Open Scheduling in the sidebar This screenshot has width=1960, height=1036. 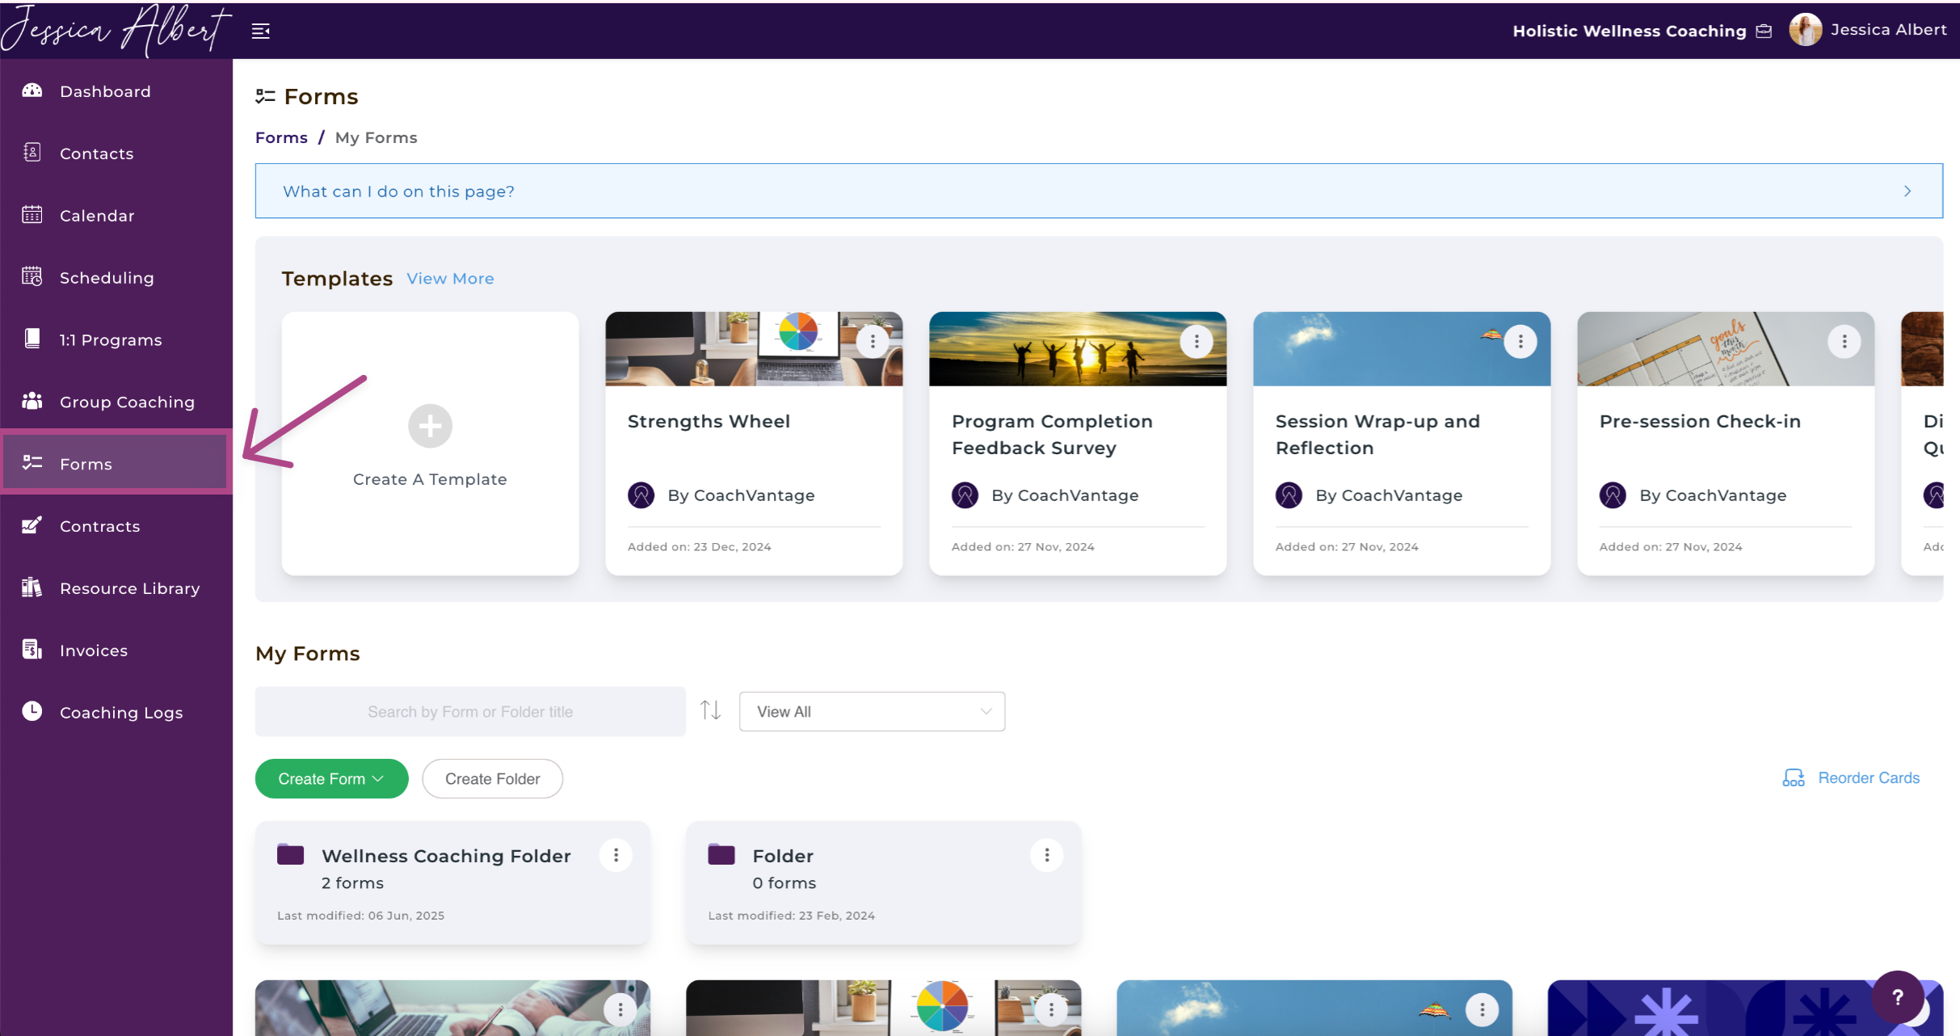[116, 278]
